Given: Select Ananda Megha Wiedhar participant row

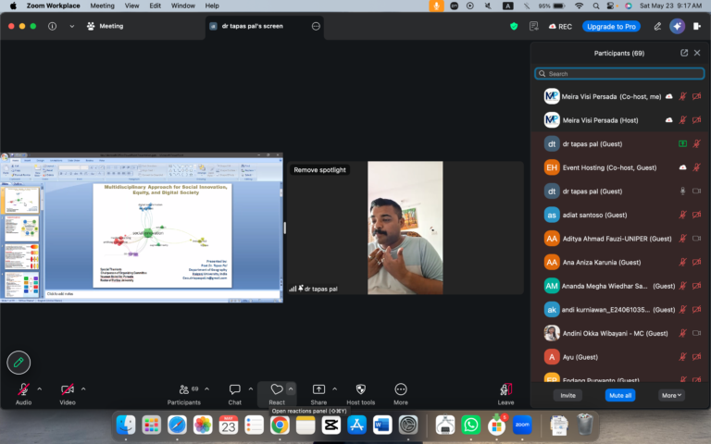Looking at the screenshot, I should (621, 286).
